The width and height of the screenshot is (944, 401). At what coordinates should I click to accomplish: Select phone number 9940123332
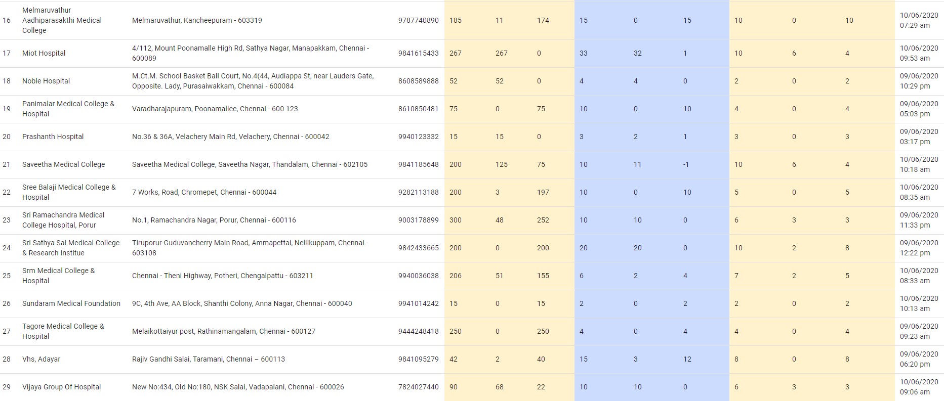click(419, 137)
